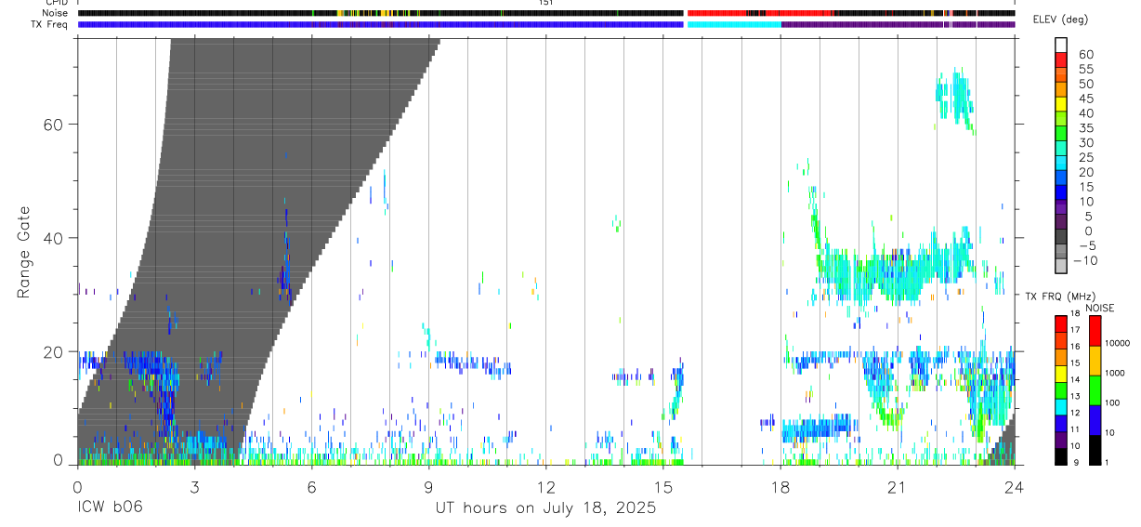Viewport: 1141px width, 527px height.
Task: Pick the green segment of NOISE bar
Action: [x=1095, y=390]
